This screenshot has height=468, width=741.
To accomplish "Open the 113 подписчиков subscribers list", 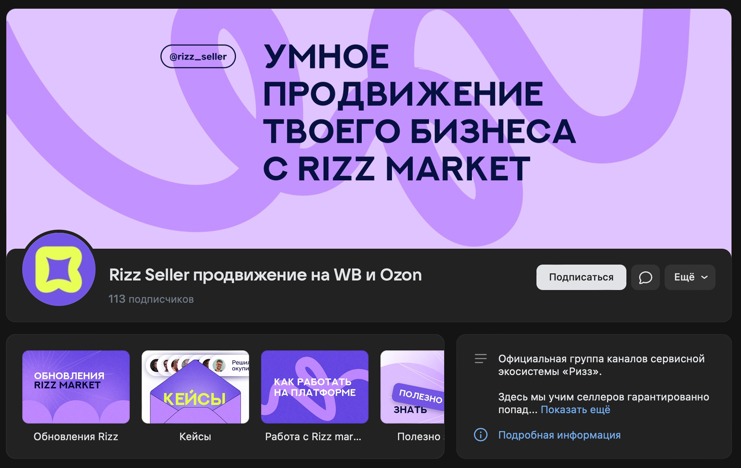I will [151, 299].
